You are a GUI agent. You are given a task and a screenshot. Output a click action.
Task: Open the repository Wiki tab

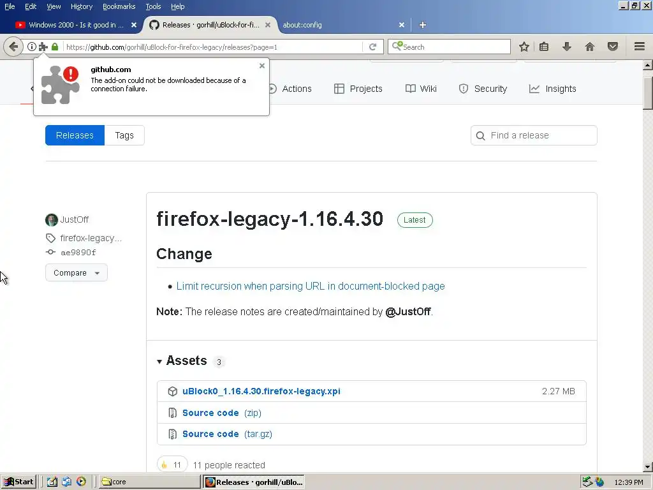coord(422,89)
